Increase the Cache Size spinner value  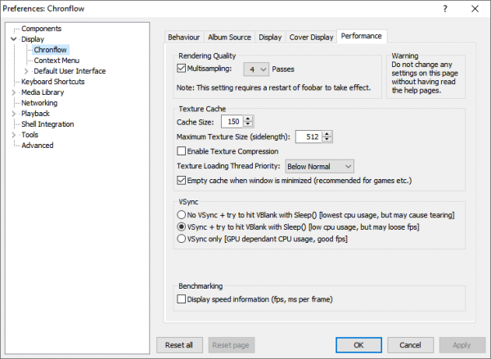[x=248, y=118]
